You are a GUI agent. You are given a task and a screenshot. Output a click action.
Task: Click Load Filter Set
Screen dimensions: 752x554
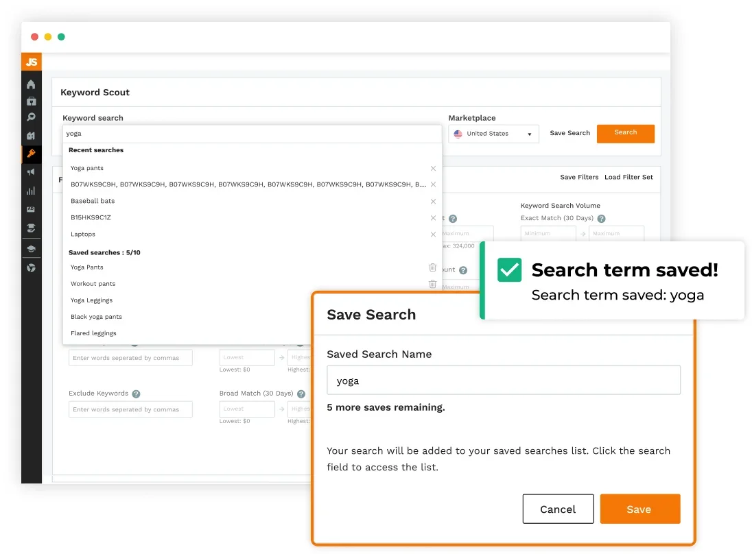(x=628, y=177)
